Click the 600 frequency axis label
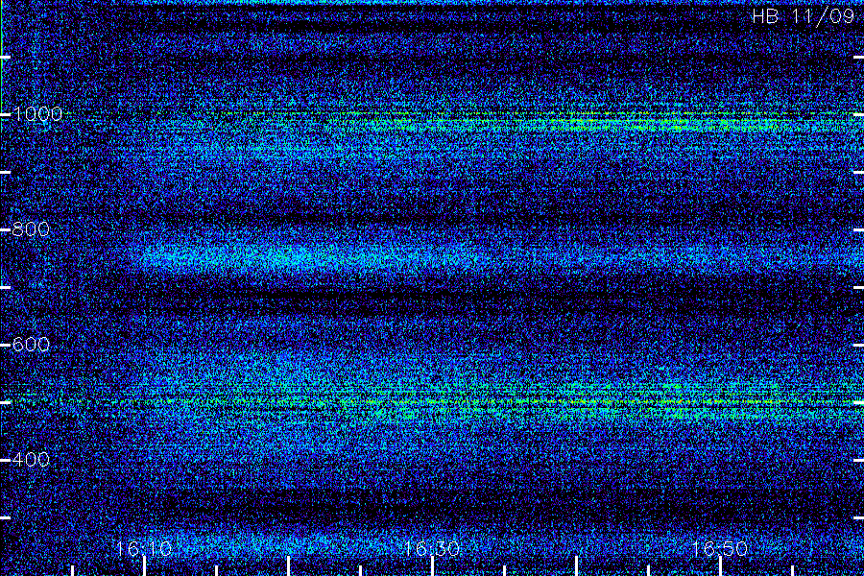Screen dimensions: 864x576 pyautogui.click(x=31, y=345)
